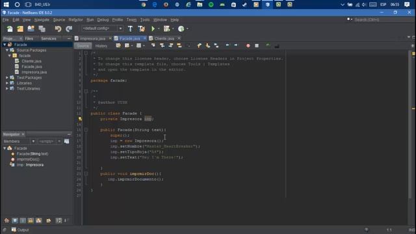Open the File menu

click(6, 20)
